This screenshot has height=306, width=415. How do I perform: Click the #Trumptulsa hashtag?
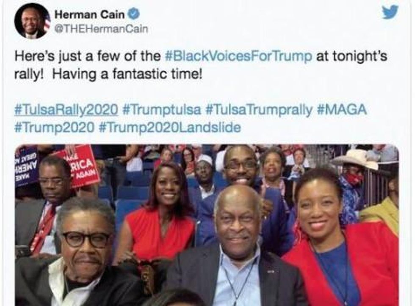(162, 110)
